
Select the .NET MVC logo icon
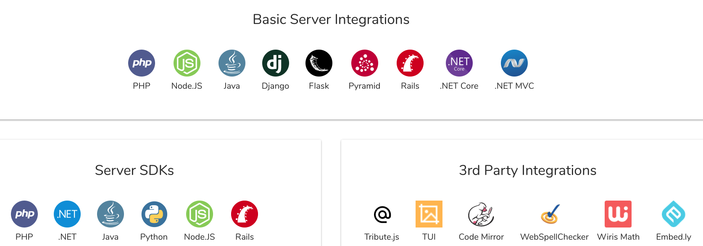point(514,63)
